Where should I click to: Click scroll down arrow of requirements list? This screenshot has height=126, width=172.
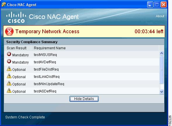click(161, 92)
